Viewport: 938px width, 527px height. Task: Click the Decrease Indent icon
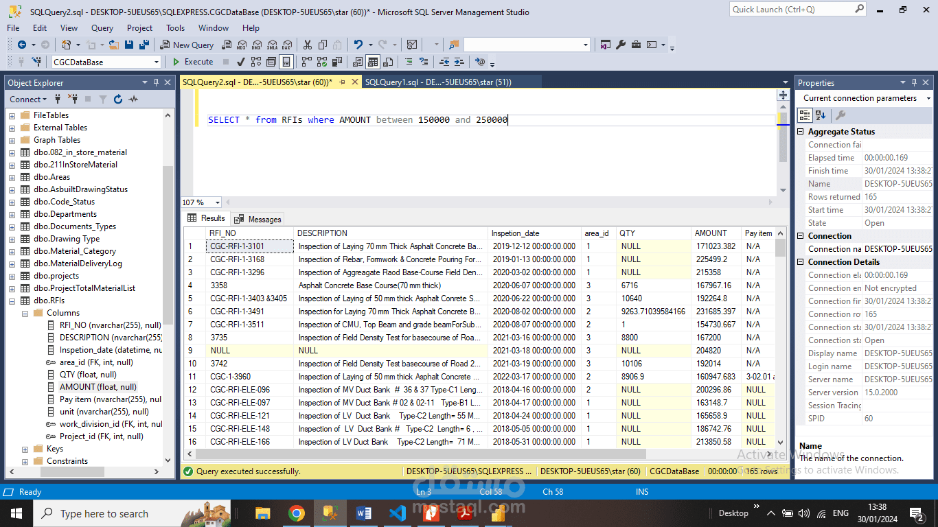tap(444, 62)
